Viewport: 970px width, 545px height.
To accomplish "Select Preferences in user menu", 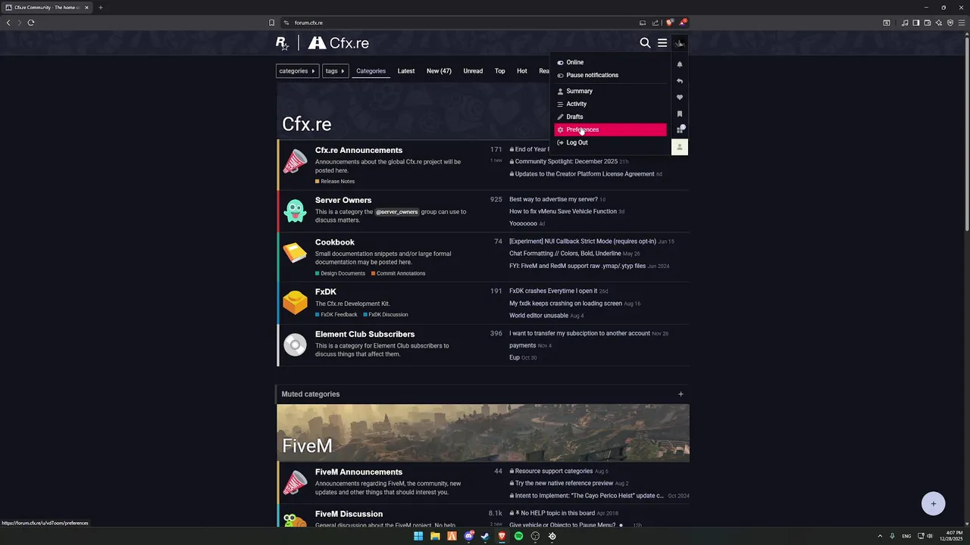I will (x=611, y=129).
